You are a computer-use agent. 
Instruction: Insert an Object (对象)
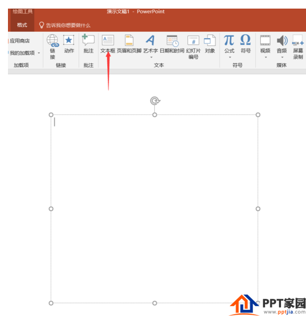click(210, 40)
